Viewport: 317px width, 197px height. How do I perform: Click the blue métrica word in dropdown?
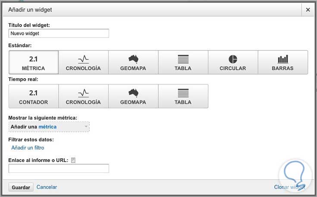(47, 127)
